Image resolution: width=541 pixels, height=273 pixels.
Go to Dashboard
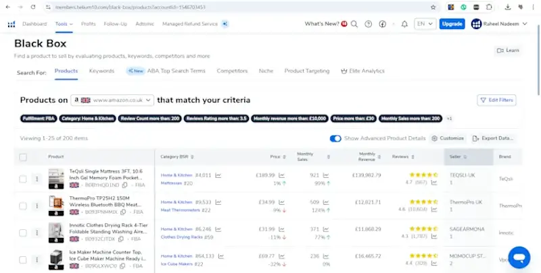34,24
